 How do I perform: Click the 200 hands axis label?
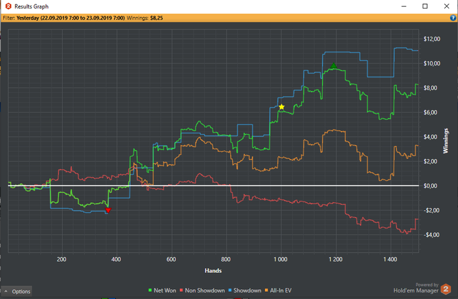[62, 259]
